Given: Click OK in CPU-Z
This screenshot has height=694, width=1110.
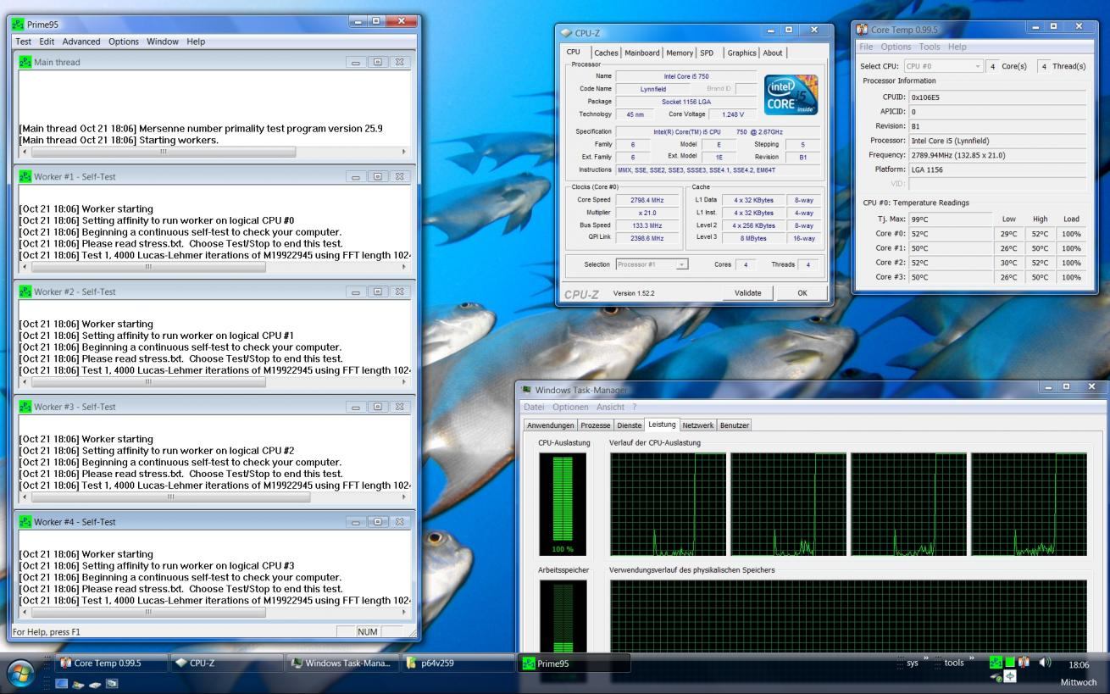Looking at the screenshot, I should (802, 293).
